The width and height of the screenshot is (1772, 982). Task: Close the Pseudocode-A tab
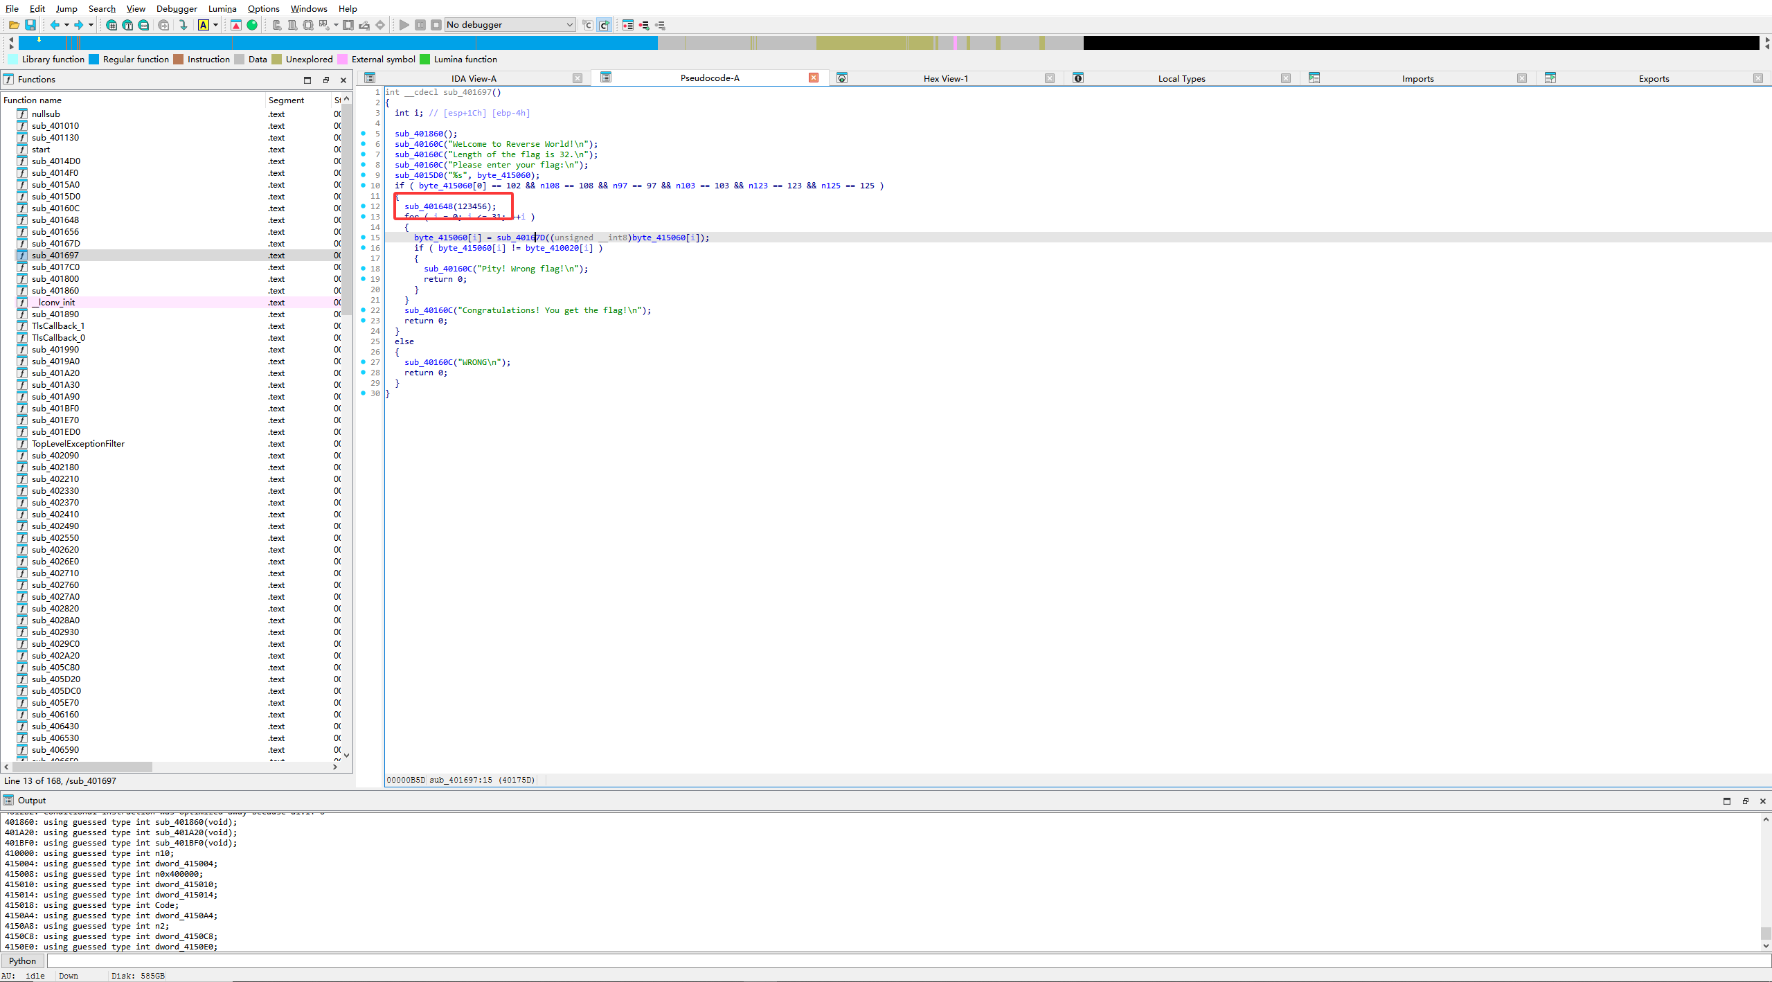tap(814, 78)
